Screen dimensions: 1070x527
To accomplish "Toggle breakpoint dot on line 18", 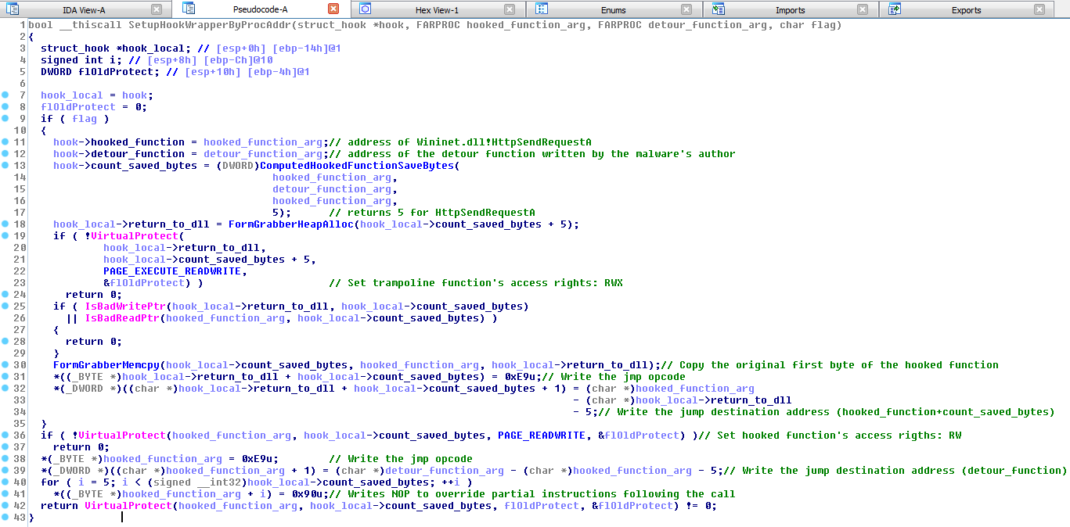I will coord(5,224).
